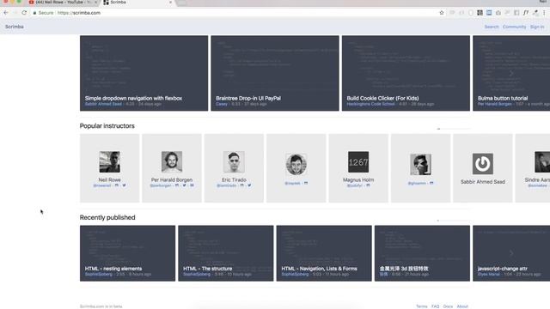Switch to the Neil Rowe YouTube tab
Screen dimensions: 550x309
click(63, 3)
